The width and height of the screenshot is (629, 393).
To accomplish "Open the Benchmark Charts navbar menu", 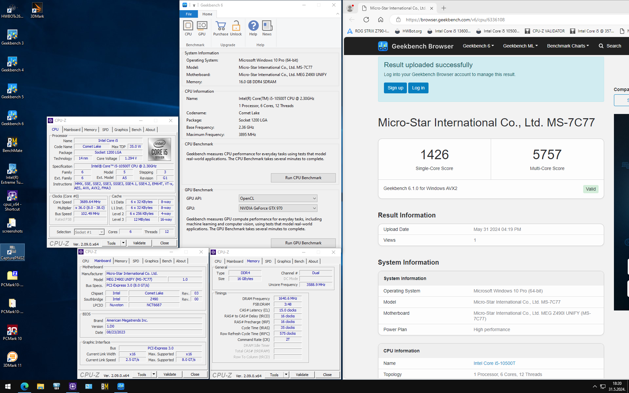I will pyautogui.click(x=568, y=46).
